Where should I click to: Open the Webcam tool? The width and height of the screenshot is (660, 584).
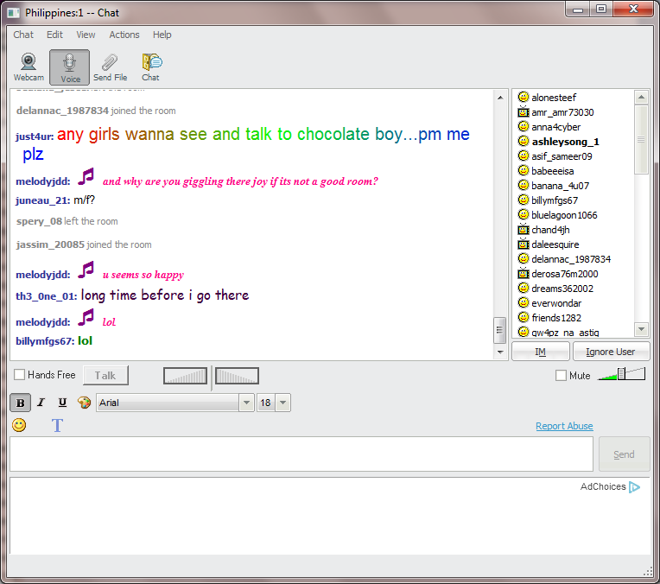pyautogui.click(x=29, y=67)
